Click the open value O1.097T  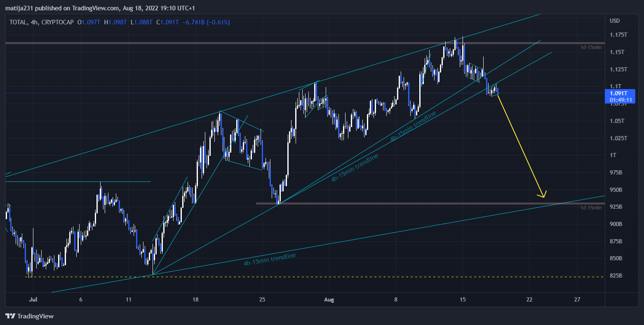89,22
